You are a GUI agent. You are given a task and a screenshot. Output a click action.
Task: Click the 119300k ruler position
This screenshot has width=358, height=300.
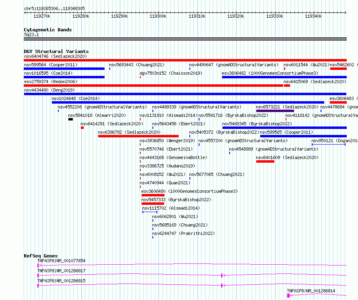tap(158, 16)
